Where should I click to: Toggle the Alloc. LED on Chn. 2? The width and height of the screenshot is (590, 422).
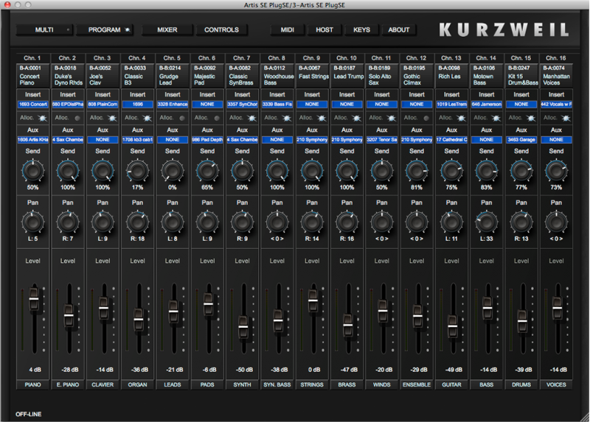[x=77, y=118]
